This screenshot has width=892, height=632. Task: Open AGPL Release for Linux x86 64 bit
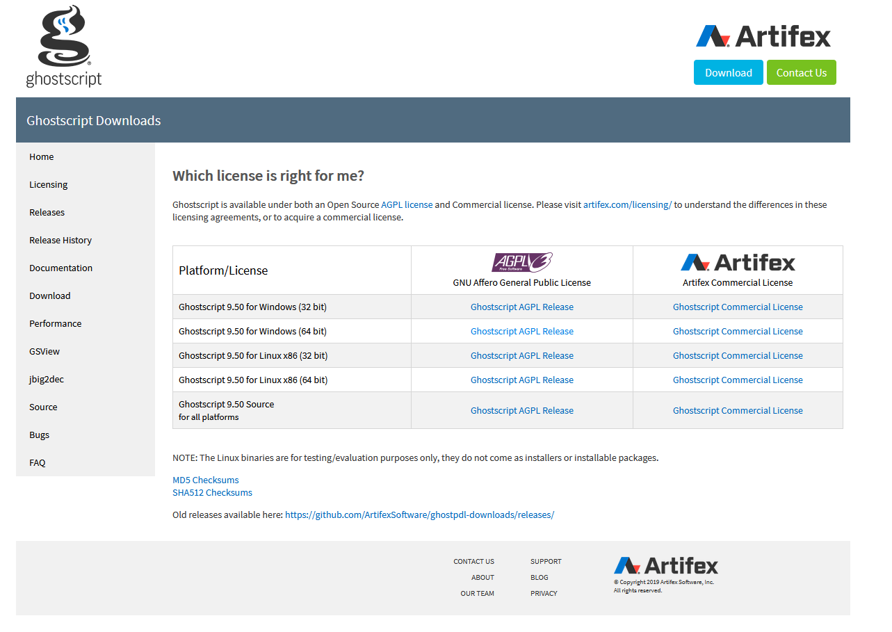click(522, 380)
